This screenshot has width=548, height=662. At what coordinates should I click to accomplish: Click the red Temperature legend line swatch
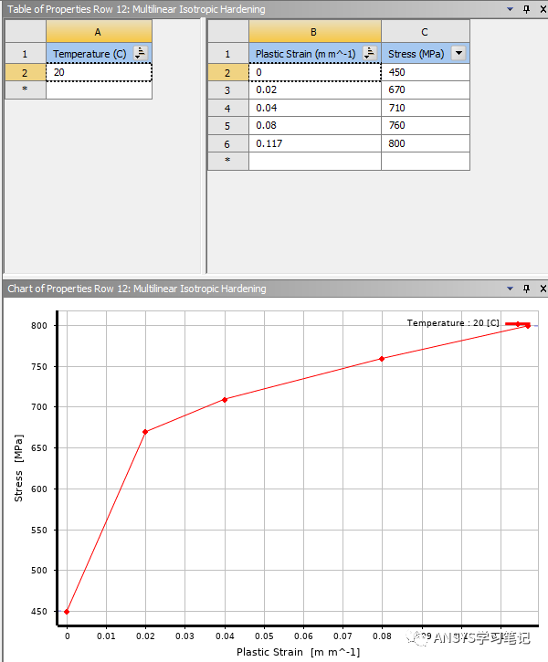click(517, 323)
